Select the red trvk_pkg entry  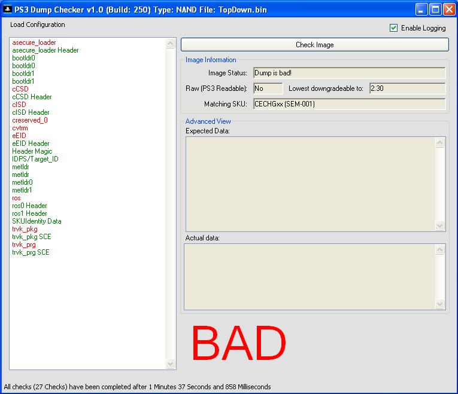tap(25, 229)
